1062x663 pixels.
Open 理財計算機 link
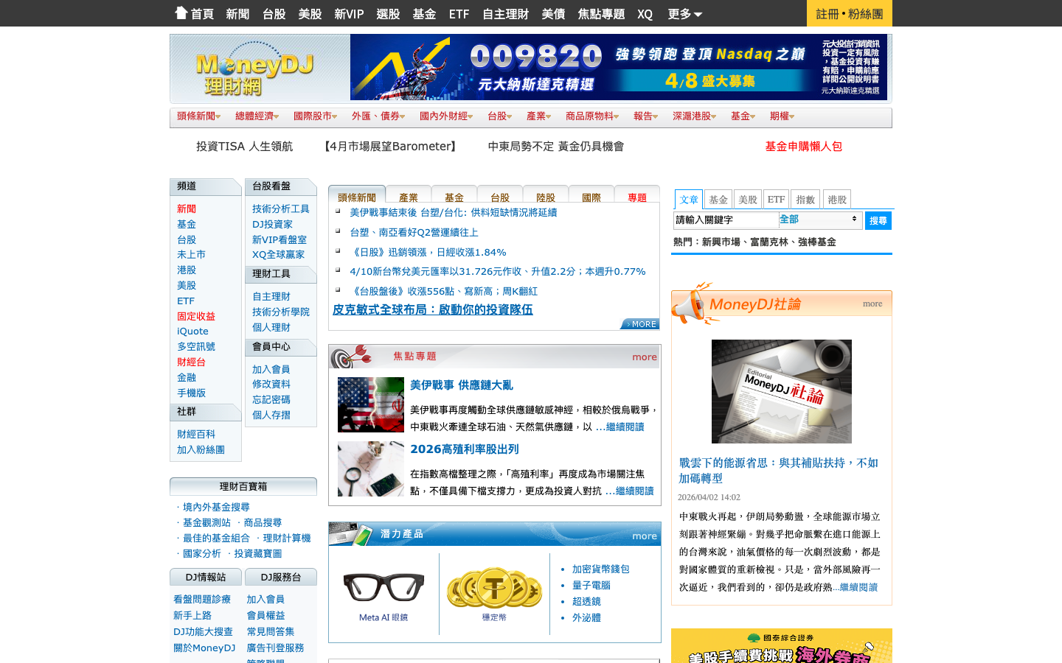[287, 538]
